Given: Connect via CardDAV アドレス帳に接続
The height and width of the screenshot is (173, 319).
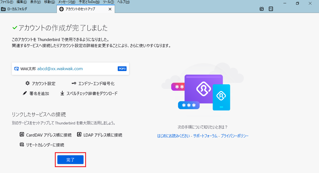Looking at the screenshot, I should [x=49, y=135].
